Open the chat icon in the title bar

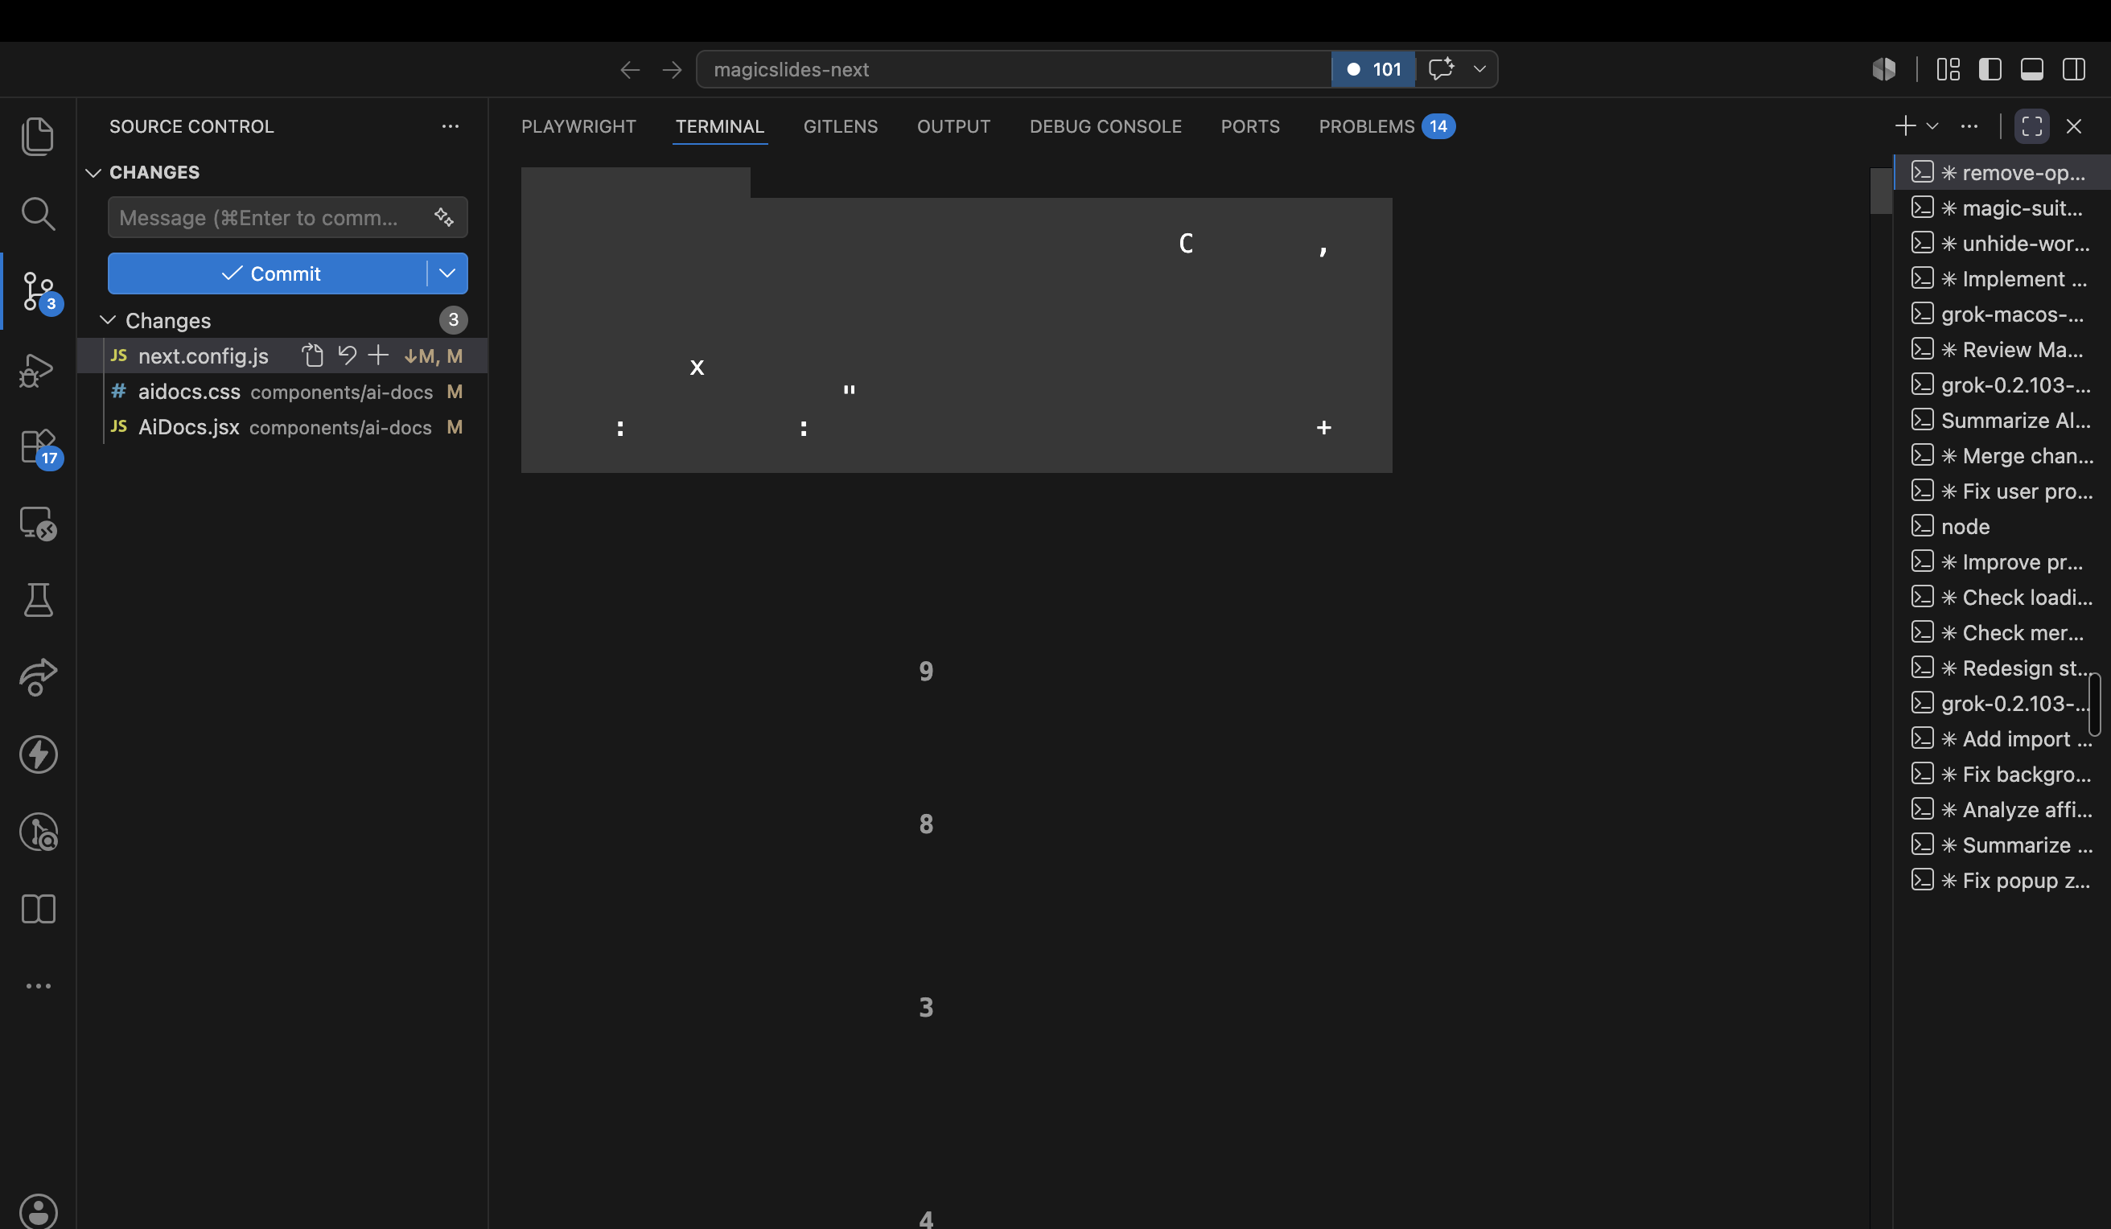1441,68
